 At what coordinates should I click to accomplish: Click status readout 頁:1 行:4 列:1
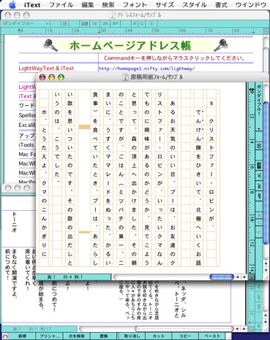[x=64, y=277]
